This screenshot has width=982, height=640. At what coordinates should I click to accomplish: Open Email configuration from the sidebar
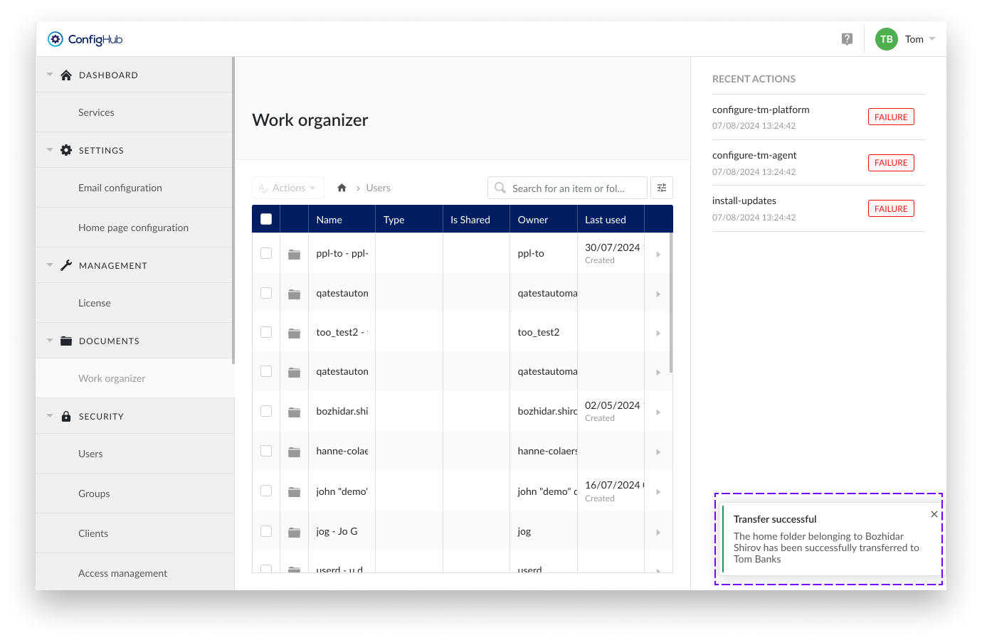pos(120,187)
